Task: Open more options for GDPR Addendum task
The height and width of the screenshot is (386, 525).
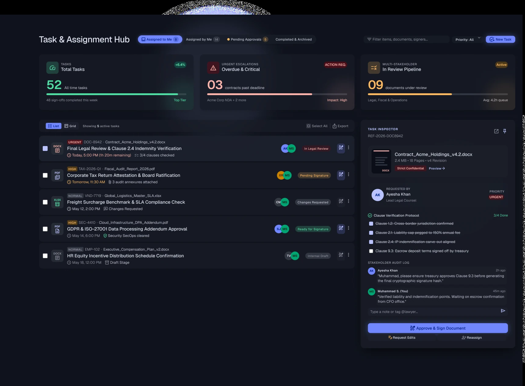Action: (349, 228)
